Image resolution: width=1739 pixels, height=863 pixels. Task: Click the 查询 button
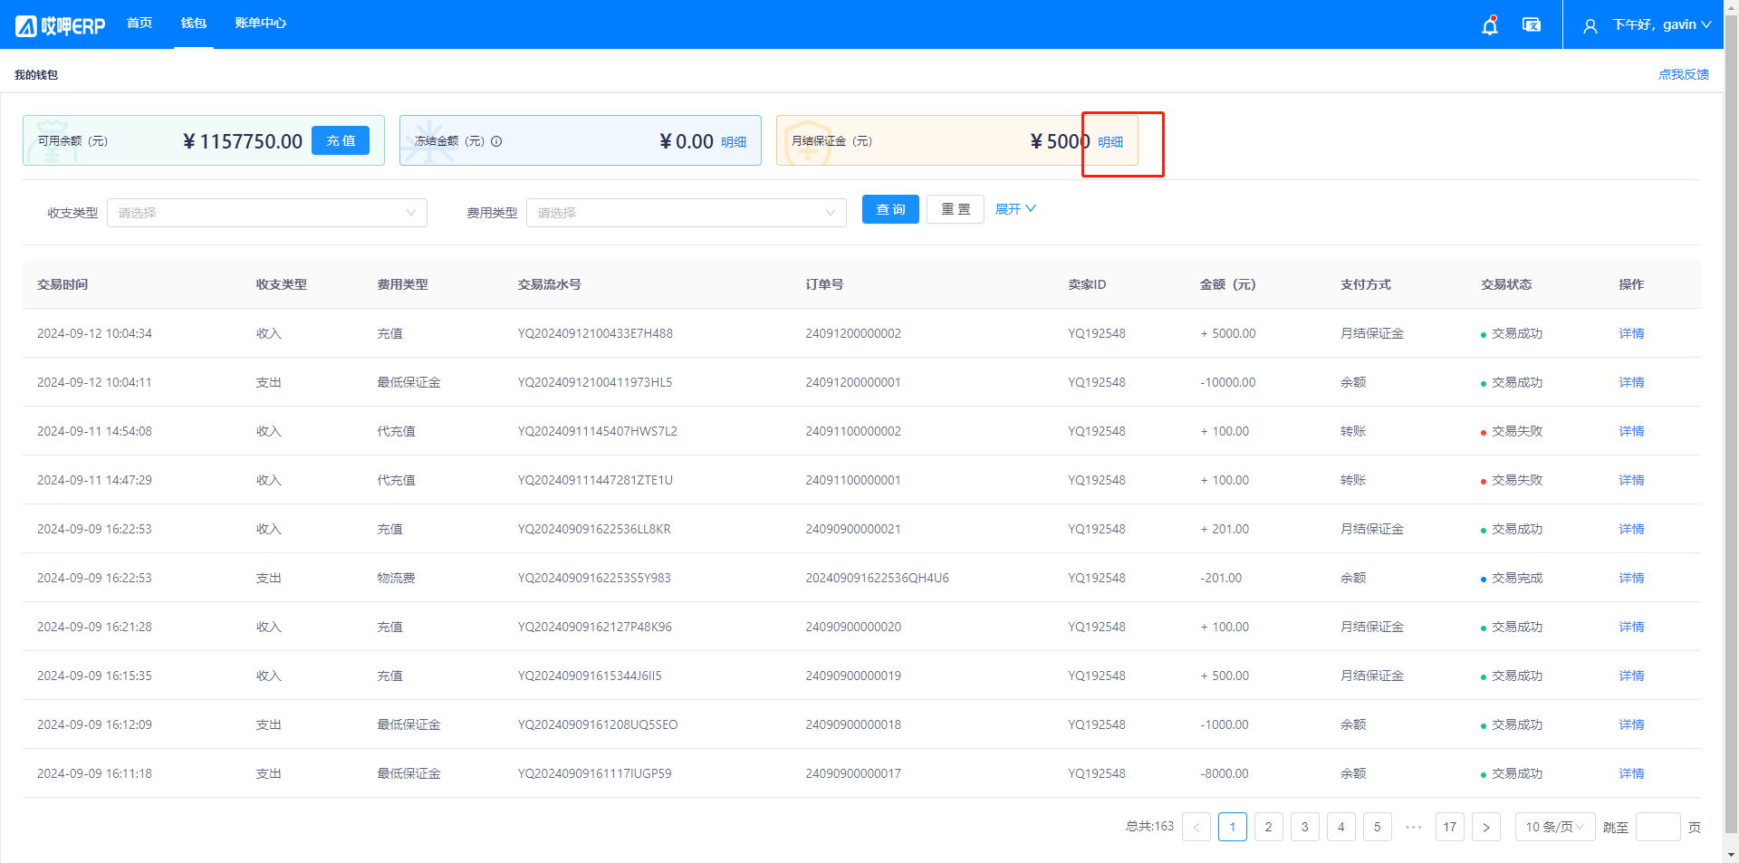890,209
